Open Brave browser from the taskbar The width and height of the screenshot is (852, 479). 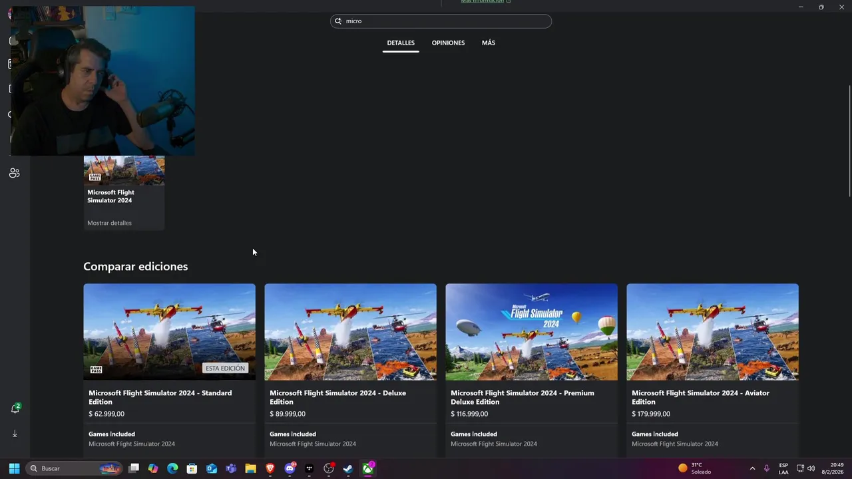[x=270, y=468]
